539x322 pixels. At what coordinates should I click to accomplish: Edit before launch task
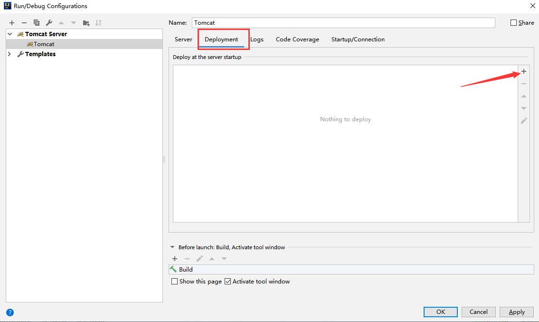(x=199, y=259)
